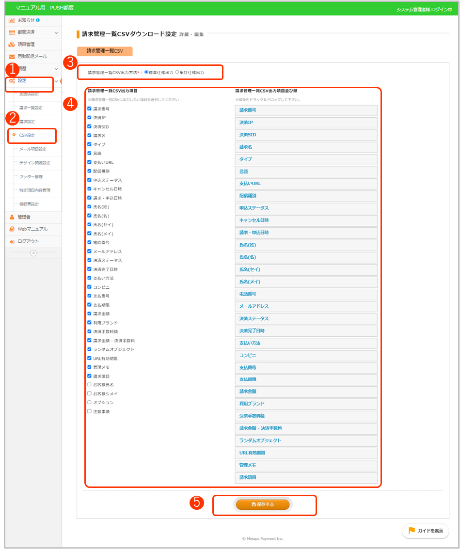This screenshot has width=460, height=549.
Task: Collapse the 設定 menu chevron
Action: tap(56, 81)
